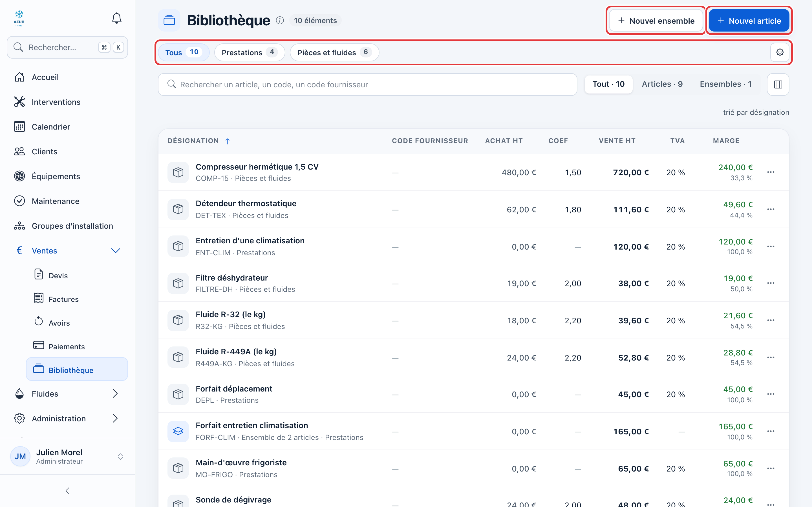Open the Entretien d'une climatisation row
Screen dimensions: 812x507
(473, 246)
